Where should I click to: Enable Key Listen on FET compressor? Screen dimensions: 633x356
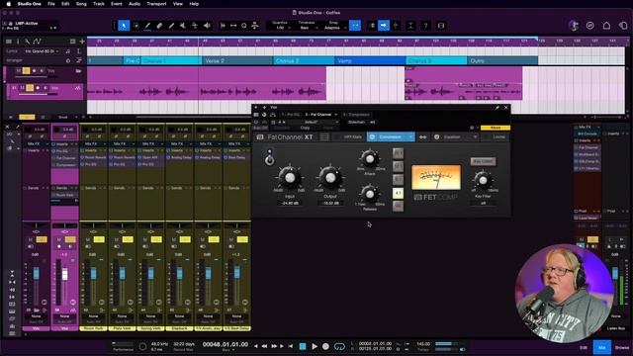point(483,161)
